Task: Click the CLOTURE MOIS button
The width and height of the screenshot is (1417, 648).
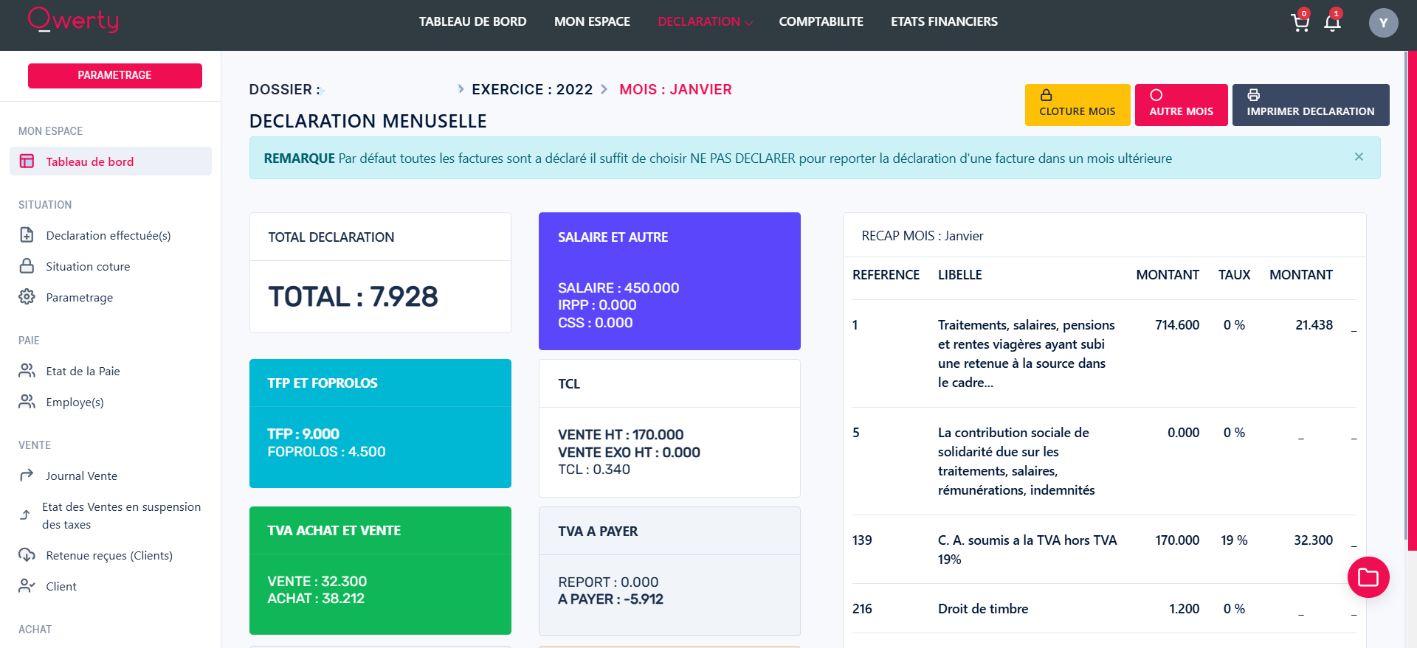Action: [x=1078, y=105]
